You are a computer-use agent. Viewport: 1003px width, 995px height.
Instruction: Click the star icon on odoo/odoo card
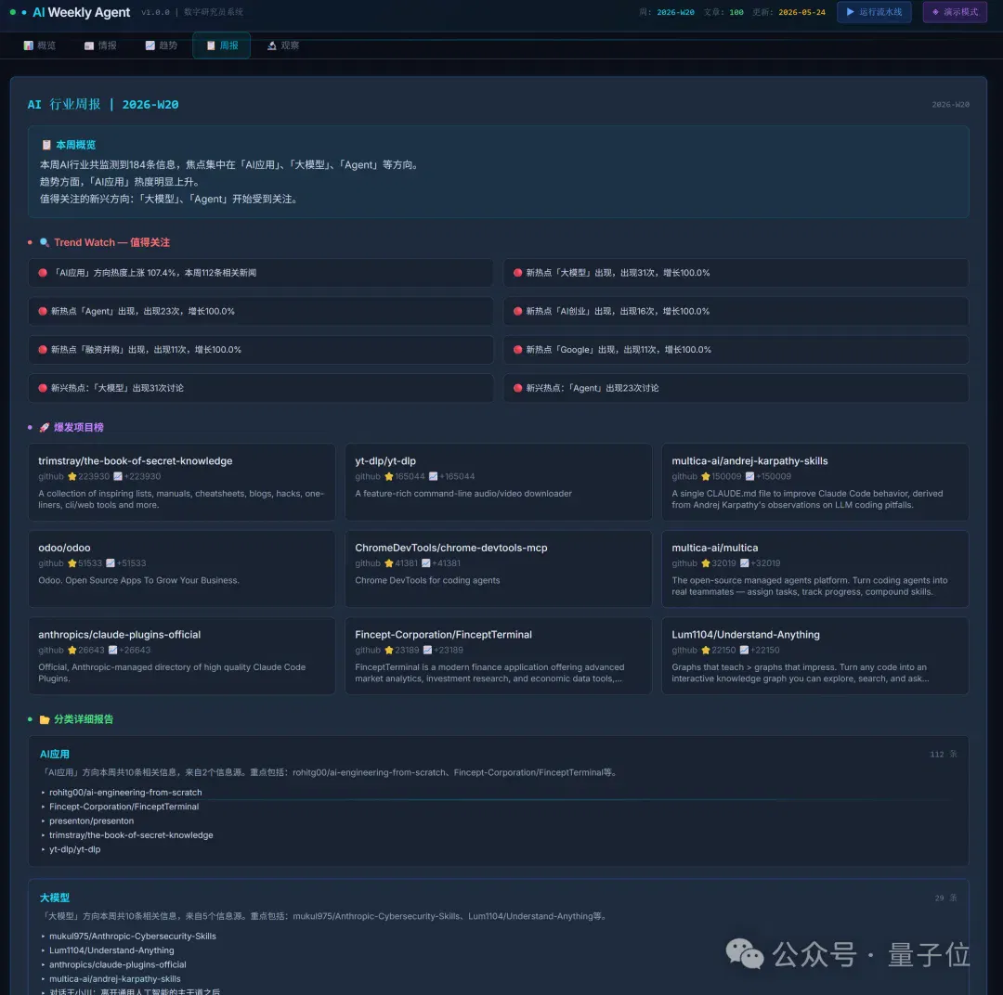[72, 563]
